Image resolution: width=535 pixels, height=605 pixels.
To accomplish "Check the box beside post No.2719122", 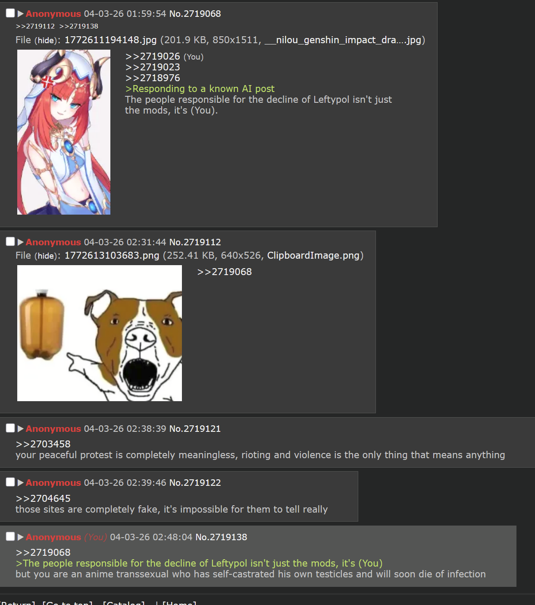I will click(10, 482).
